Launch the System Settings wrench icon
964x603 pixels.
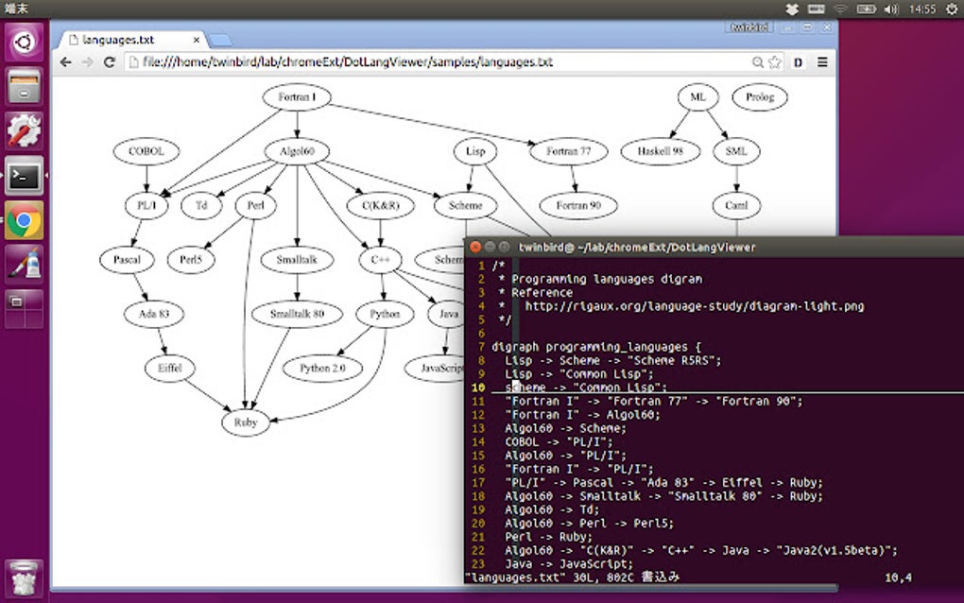click(x=24, y=131)
